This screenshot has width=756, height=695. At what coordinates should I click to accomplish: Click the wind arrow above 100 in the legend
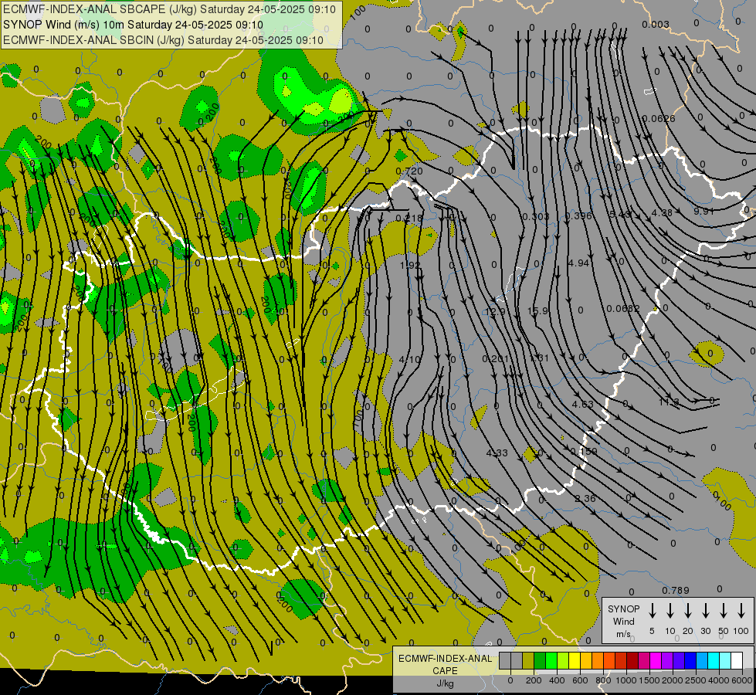point(741,610)
